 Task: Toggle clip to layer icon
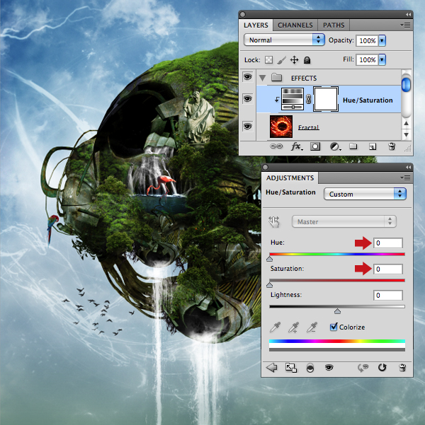pos(310,368)
